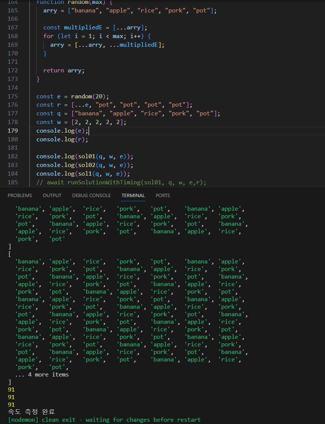Click 'return arry;' statement on line 172
The image size is (325, 424).
(x=64, y=70)
